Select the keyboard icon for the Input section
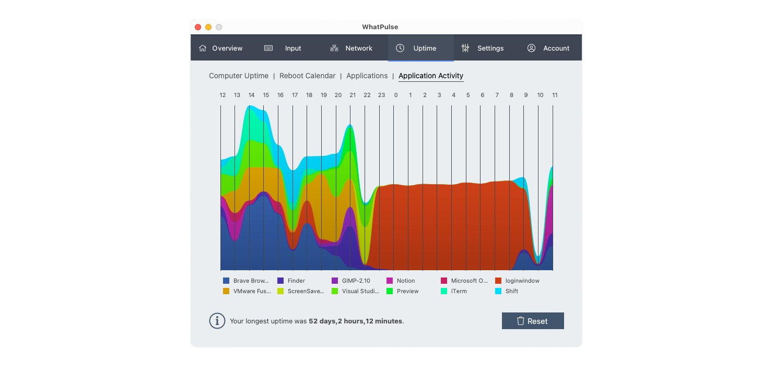The width and height of the screenshot is (773, 386). pyautogui.click(x=268, y=47)
